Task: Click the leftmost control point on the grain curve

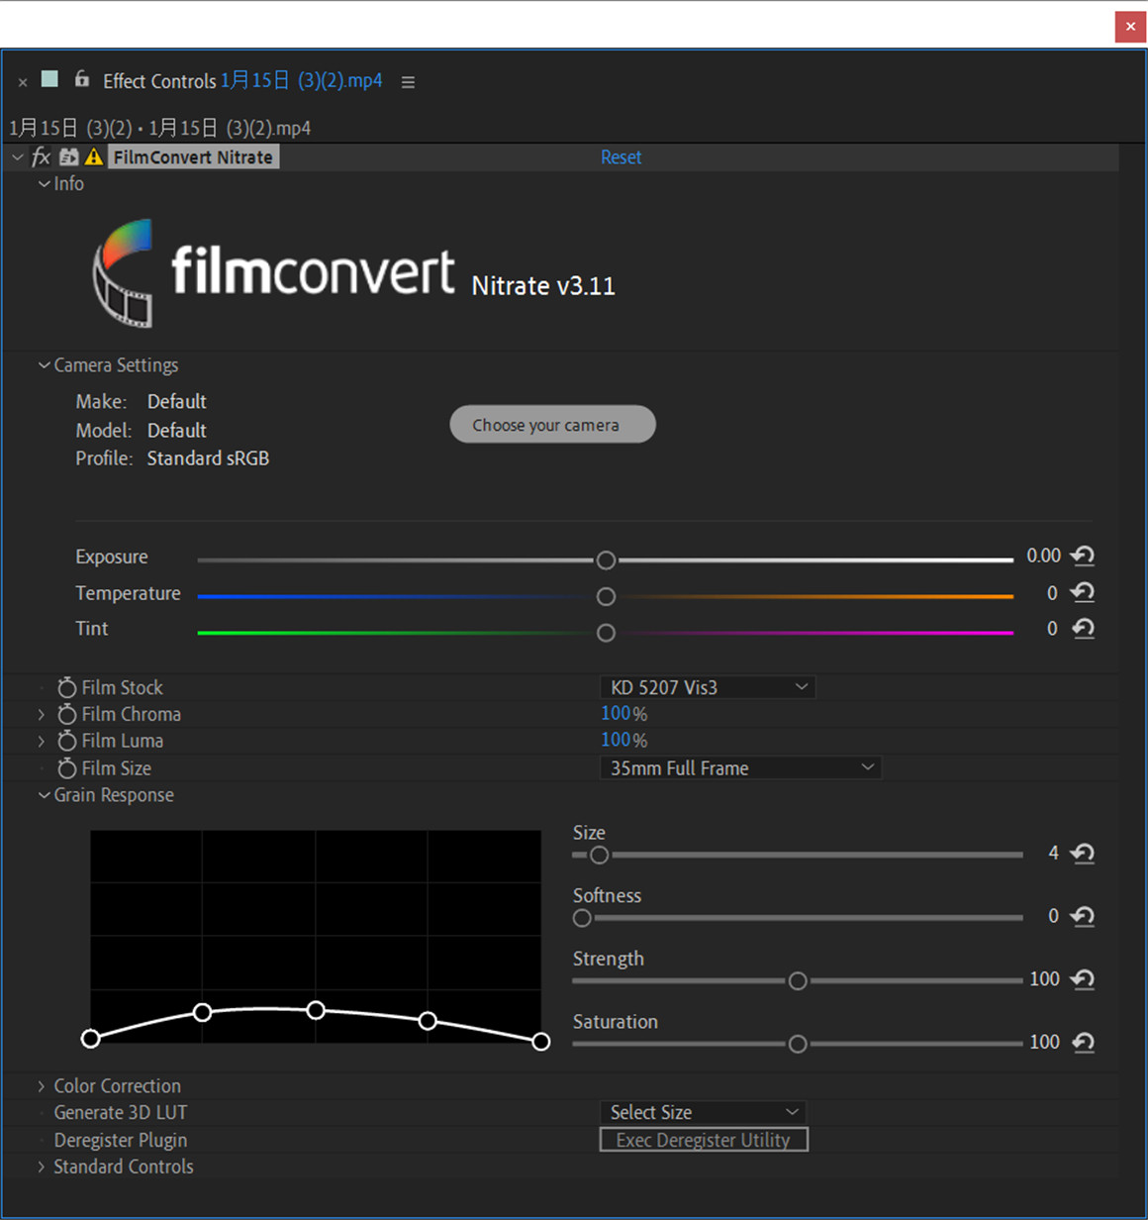Action: (x=91, y=1039)
